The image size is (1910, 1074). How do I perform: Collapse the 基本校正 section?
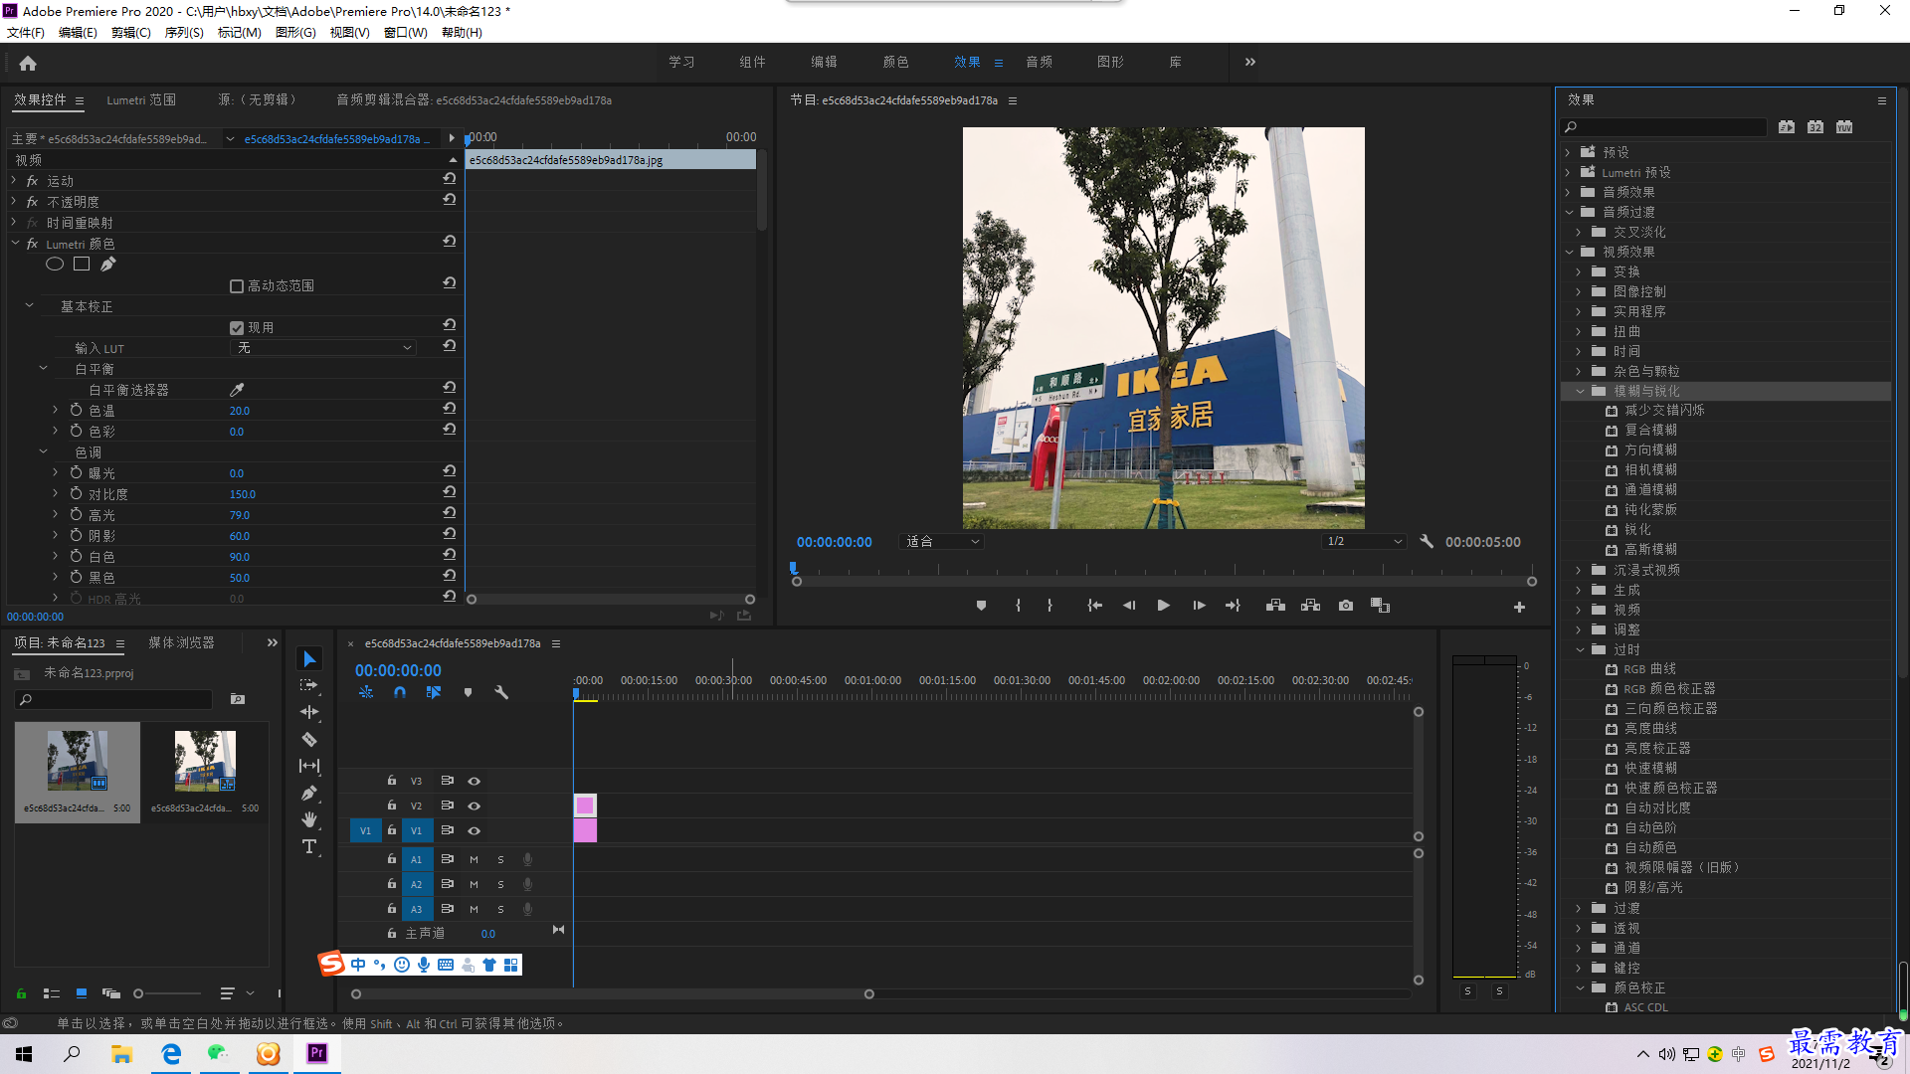coord(29,306)
